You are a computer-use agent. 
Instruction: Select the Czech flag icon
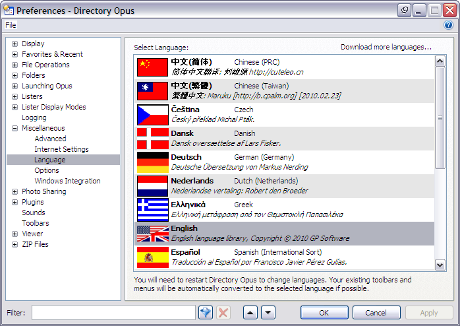[152, 115]
